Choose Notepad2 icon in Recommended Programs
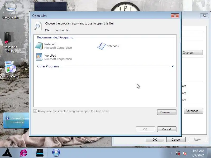The image size is (211, 158). pos(102,46)
